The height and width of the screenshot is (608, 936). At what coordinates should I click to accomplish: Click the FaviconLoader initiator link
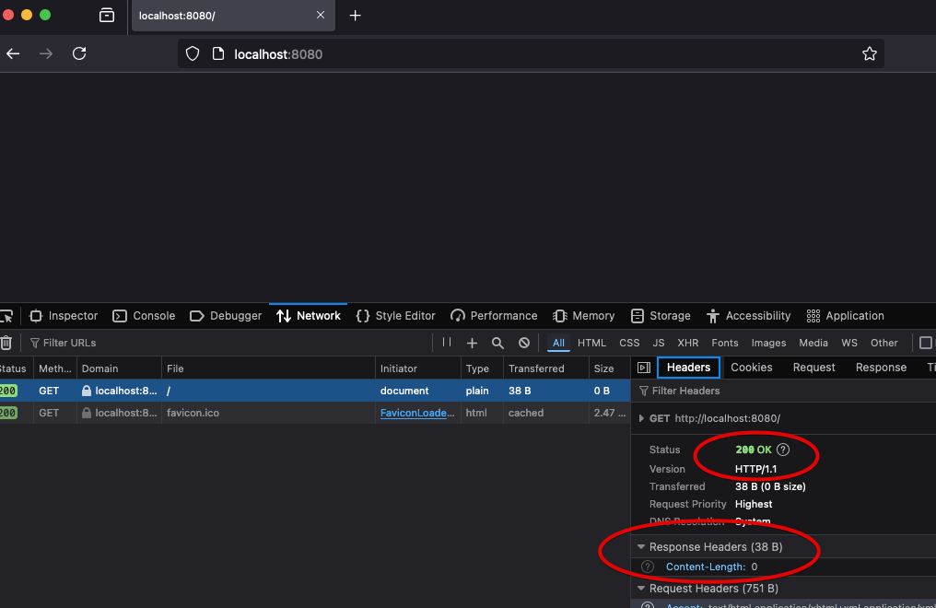417,413
